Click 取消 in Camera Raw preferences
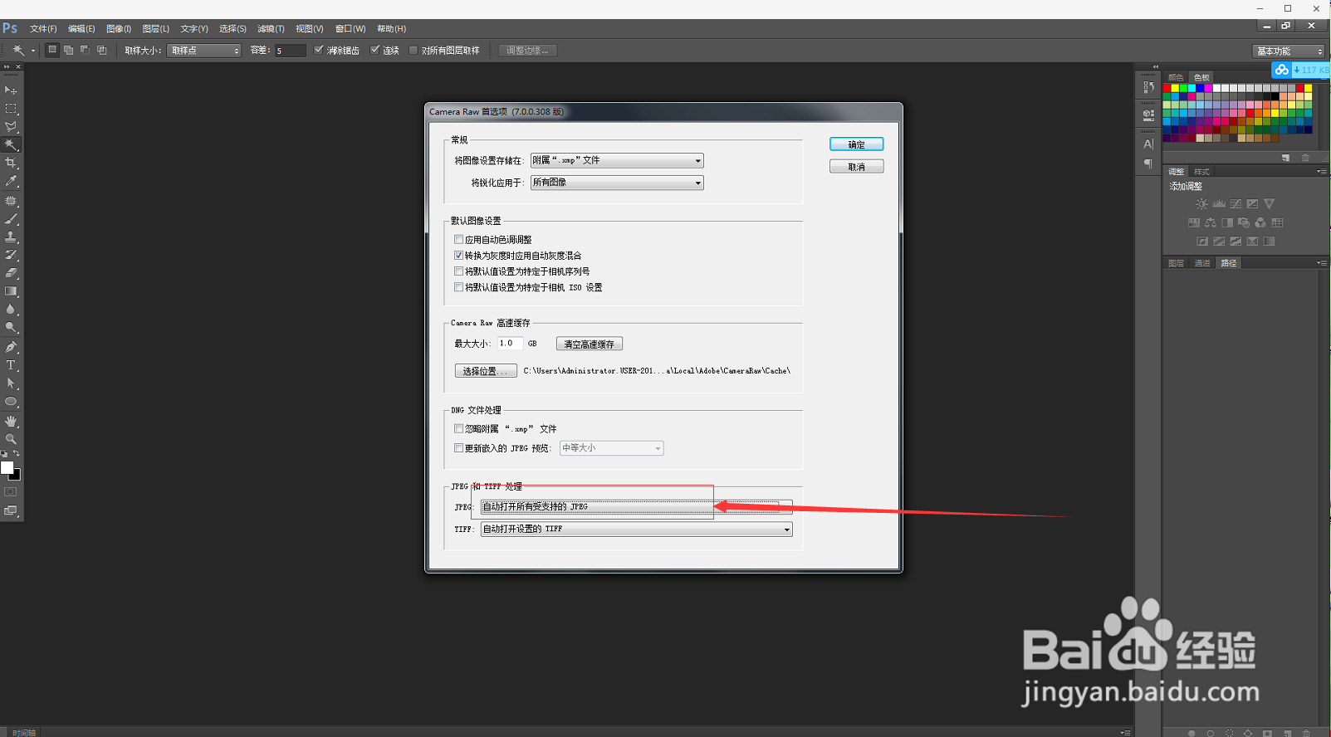 856,167
